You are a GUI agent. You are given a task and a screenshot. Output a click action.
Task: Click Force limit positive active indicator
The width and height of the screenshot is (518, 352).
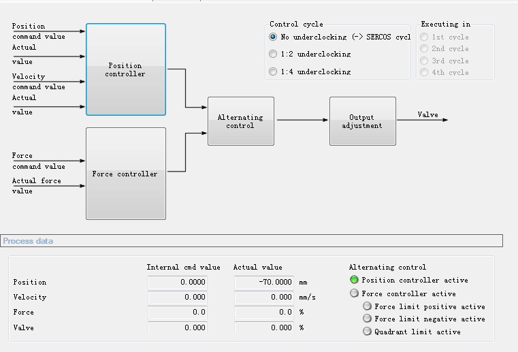368,306
